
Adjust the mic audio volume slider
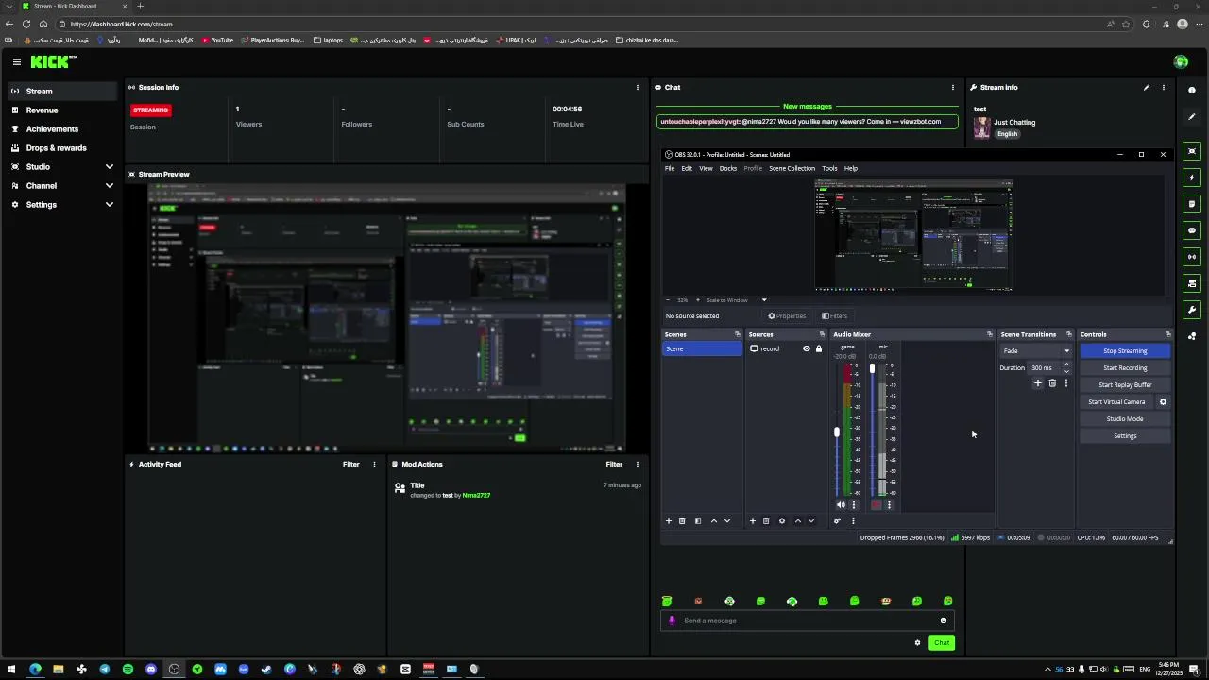pyautogui.click(x=872, y=369)
